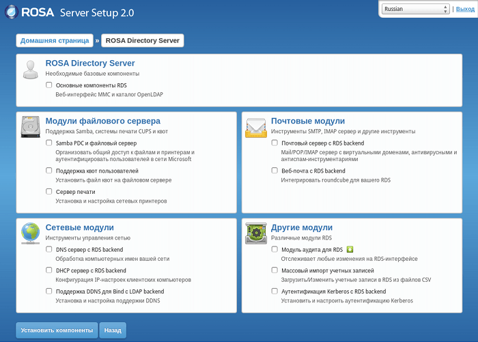Enable Модуль аудита для RDS checkbox

pos(275,249)
